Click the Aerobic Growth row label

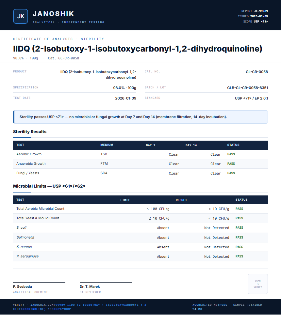click(x=29, y=154)
